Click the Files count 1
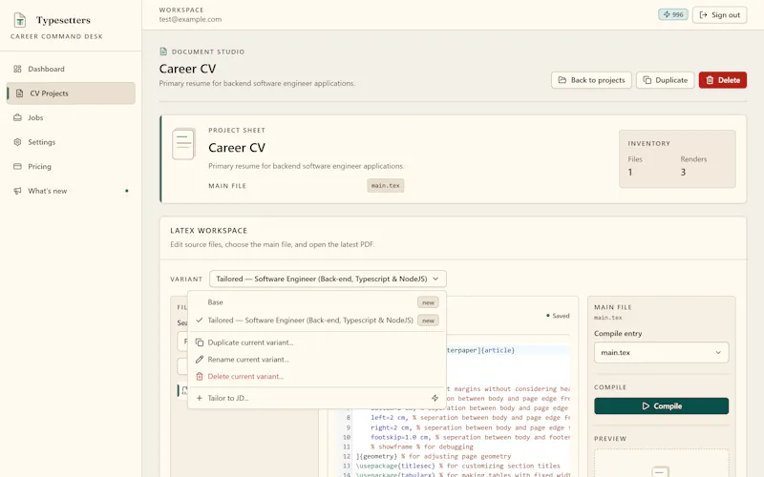Image resolution: width=764 pixels, height=477 pixels. click(630, 173)
